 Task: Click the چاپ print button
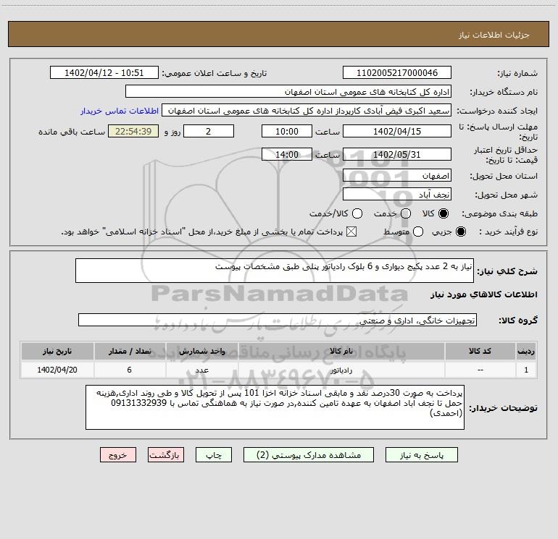214,455
